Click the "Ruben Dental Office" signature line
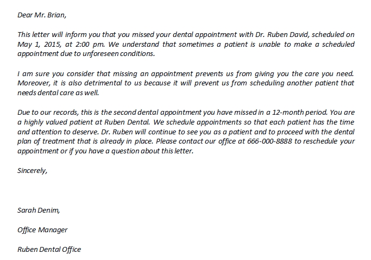Image resolution: width=371 pixels, height=260 pixels. (x=49, y=249)
